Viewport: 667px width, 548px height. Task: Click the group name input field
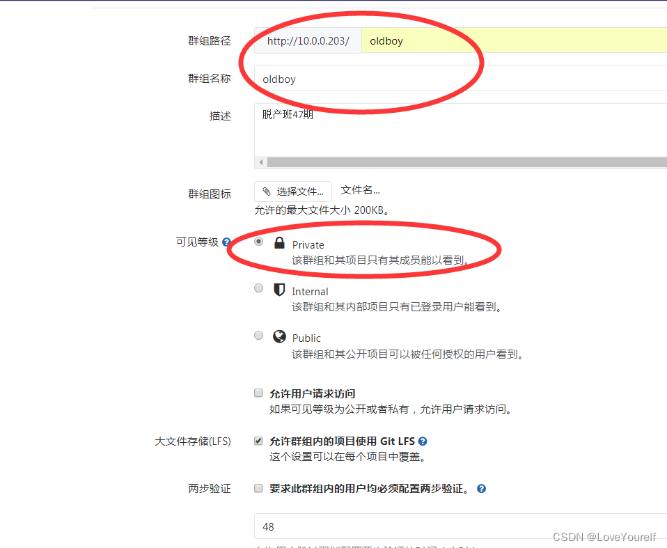pyautogui.click(x=461, y=78)
